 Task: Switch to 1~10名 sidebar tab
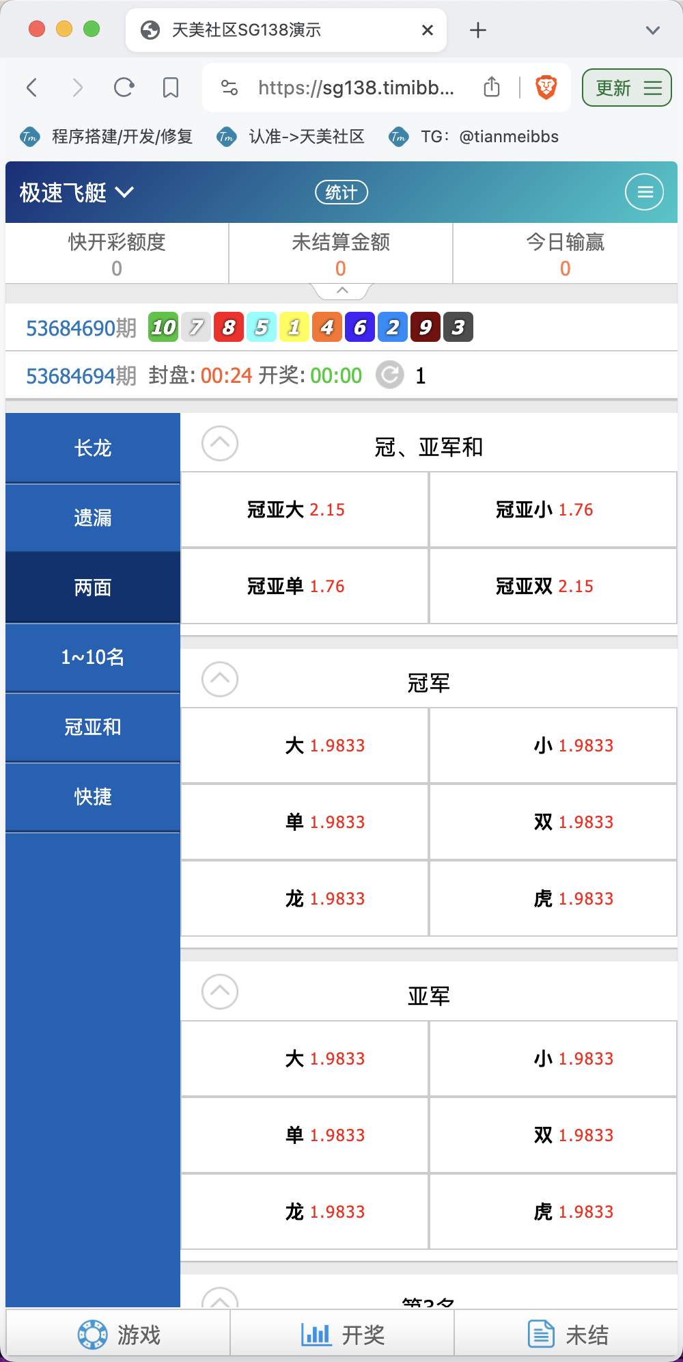point(93,658)
